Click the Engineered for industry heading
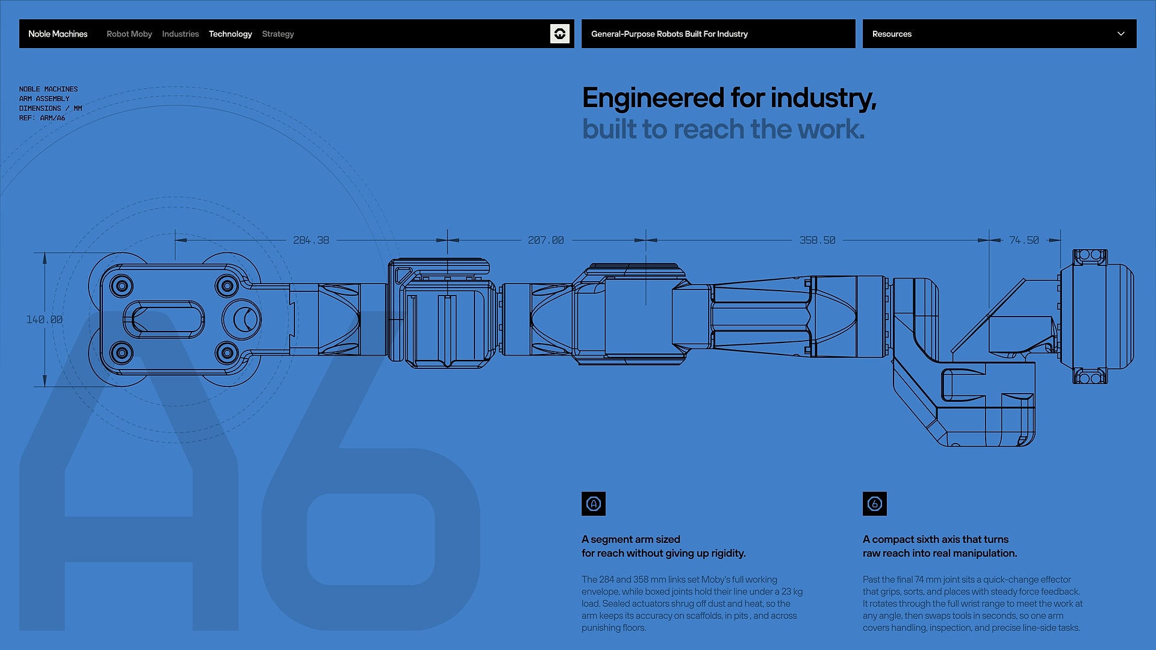The width and height of the screenshot is (1156, 650). coord(729,98)
